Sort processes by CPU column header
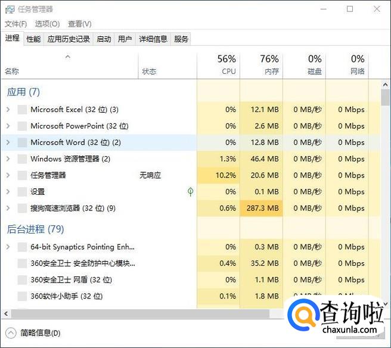The height and width of the screenshot is (348, 391). coord(226,65)
